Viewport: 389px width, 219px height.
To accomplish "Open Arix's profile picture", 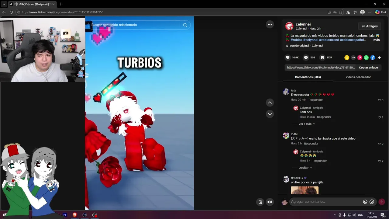I will pyautogui.click(x=286, y=92).
